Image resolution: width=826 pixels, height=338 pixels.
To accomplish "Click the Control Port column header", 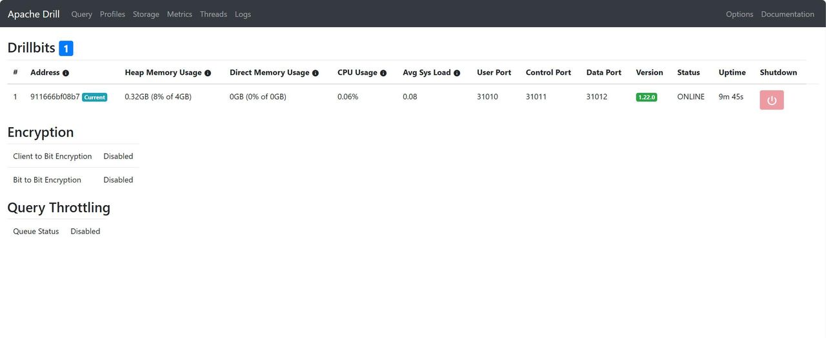I will [549, 72].
